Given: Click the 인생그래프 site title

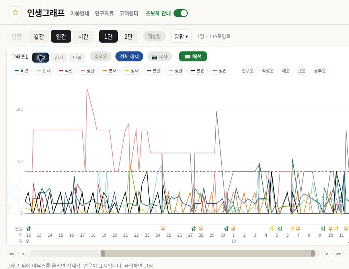Looking at the screenshot, I should 46,13.
